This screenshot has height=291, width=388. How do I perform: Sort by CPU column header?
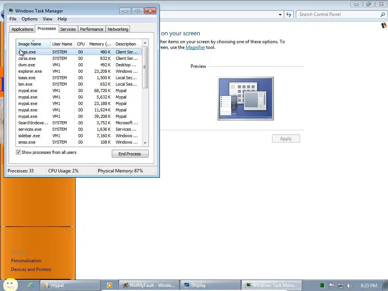click(x=81, y=44)
